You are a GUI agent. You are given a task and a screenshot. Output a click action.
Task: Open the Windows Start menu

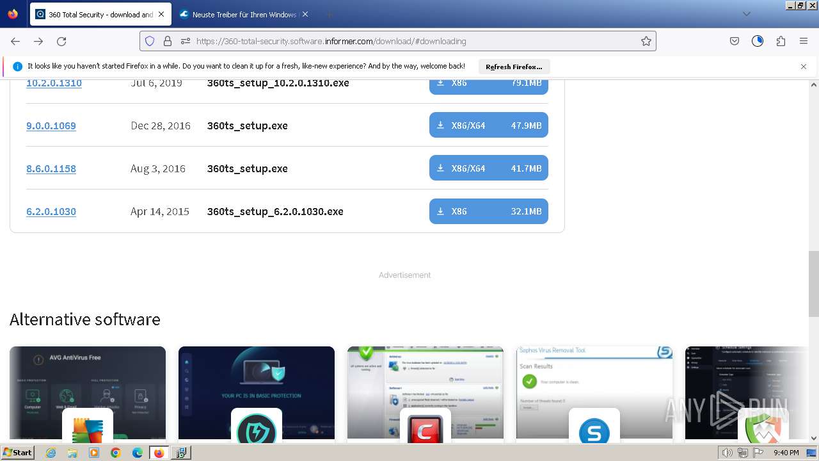point(18,453)
